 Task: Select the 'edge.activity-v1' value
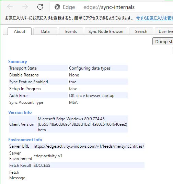pyautogui.click(x=48, y=156)
